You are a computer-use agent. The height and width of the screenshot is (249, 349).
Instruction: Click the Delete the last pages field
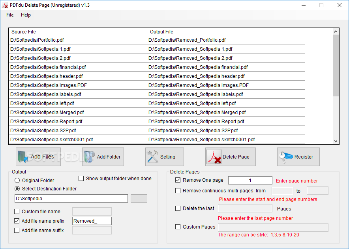[245, 208]
